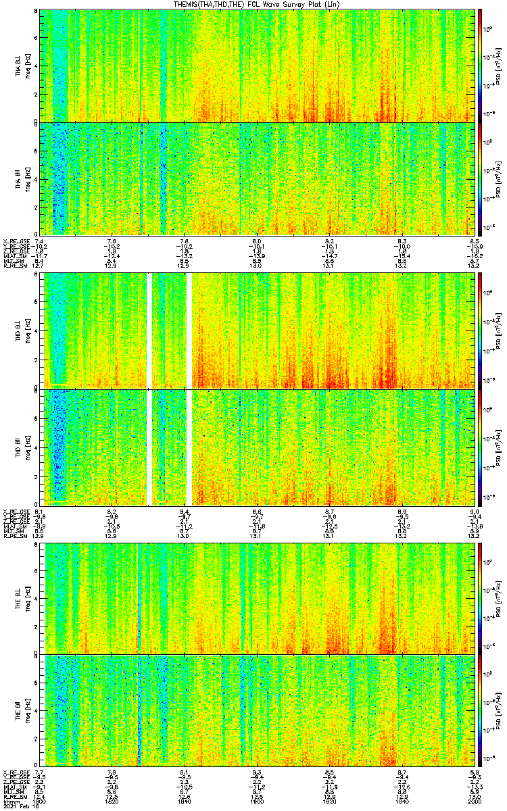The width and height of the screenshot is (507, 811).
Task: Click PSD [nT²/Hz] label beside THA B-perp colorbar
Action: point(498,65)
